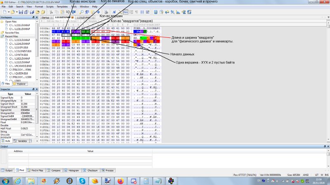Click the New file icon in toolbar

point(5,12)
